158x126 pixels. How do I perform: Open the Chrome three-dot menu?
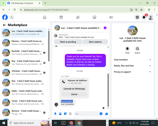click(x=155, y=10)
